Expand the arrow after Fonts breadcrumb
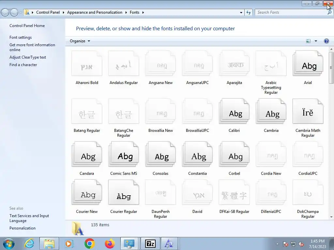 [x=143, y=12]
